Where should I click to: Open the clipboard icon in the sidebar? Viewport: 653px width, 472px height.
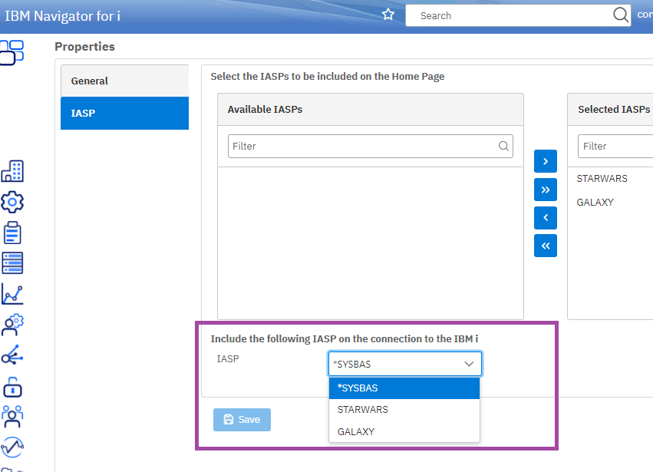point(12,233)
